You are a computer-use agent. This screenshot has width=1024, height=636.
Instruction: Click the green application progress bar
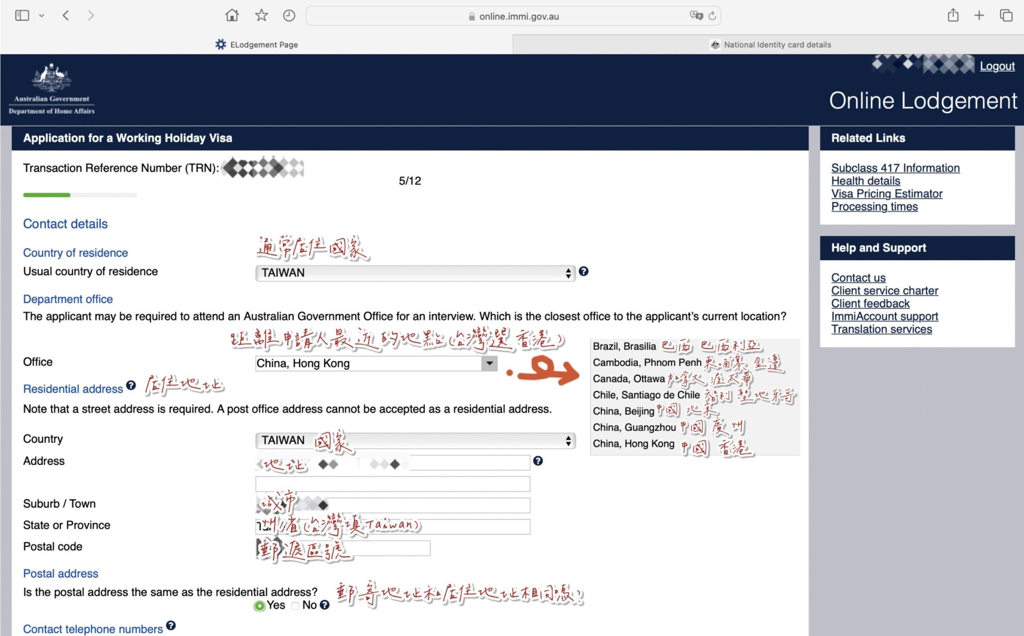click(47, 195)
